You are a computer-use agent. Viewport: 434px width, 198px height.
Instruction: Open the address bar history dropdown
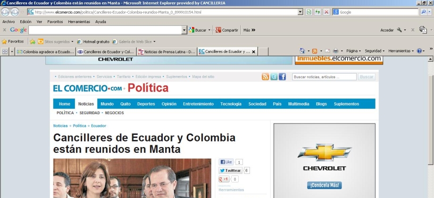(x=300, y=12)
